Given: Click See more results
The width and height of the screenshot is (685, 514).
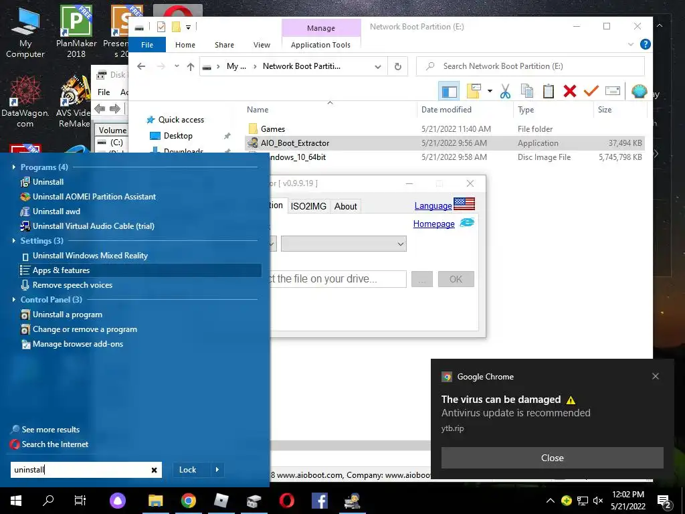Looking at the screenshot, I should click(51, 430).
